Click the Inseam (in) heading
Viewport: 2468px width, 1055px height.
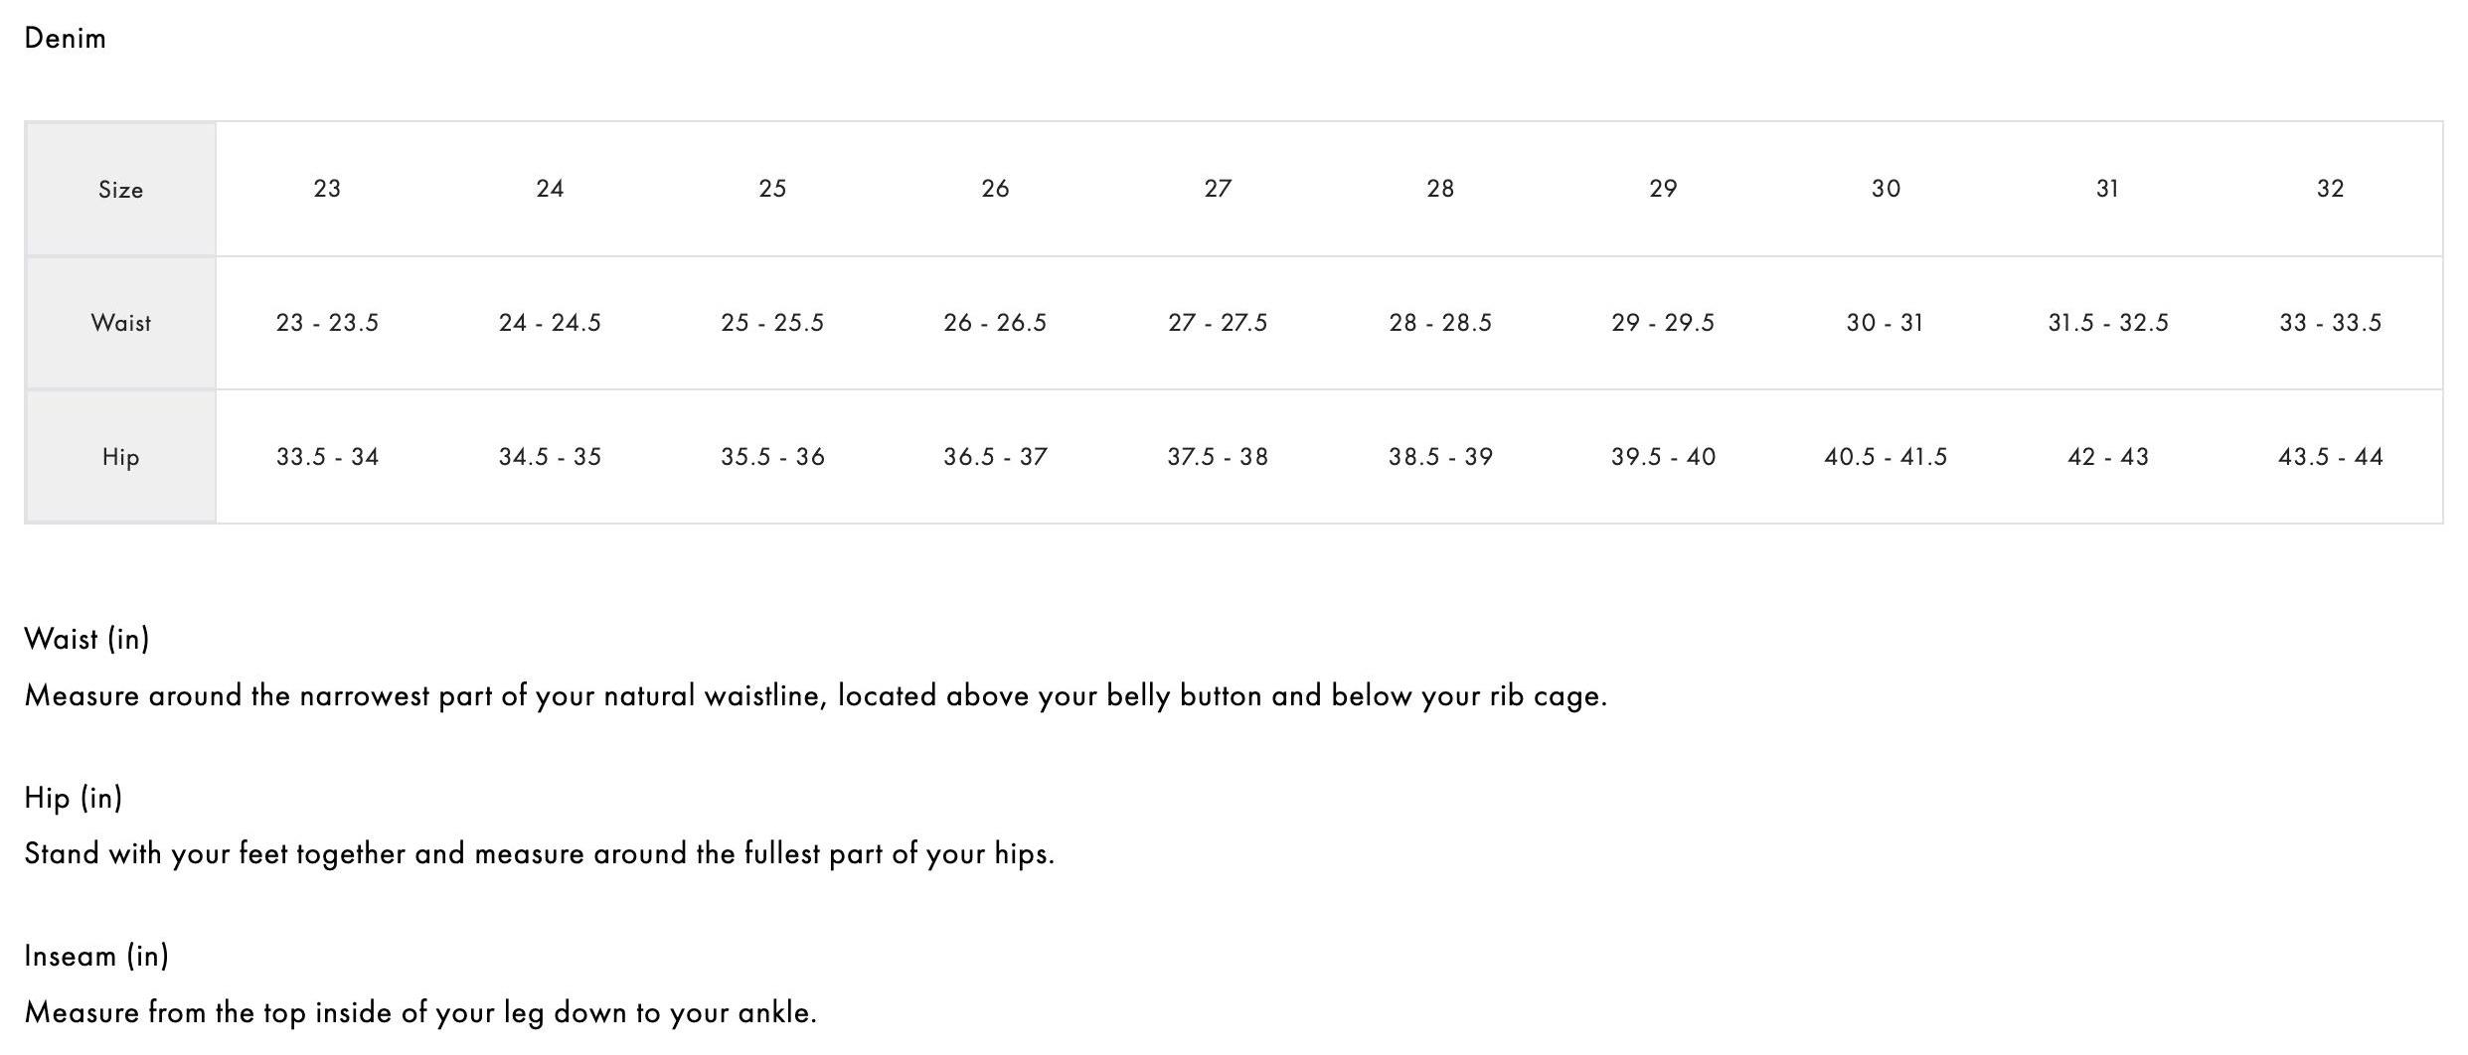point(96,956)
